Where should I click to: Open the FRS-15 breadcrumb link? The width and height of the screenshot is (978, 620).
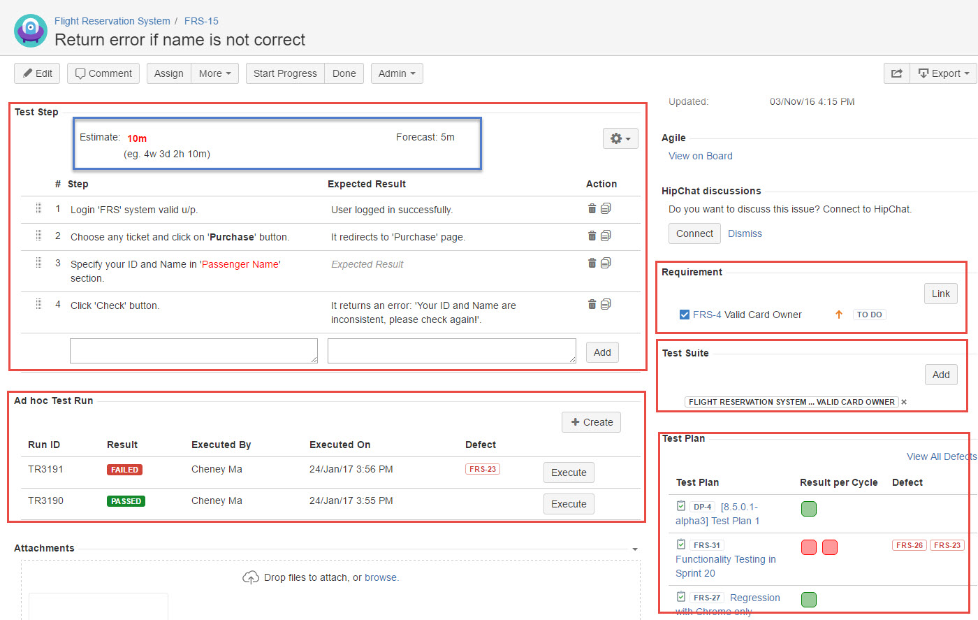[x=201, y=21]
